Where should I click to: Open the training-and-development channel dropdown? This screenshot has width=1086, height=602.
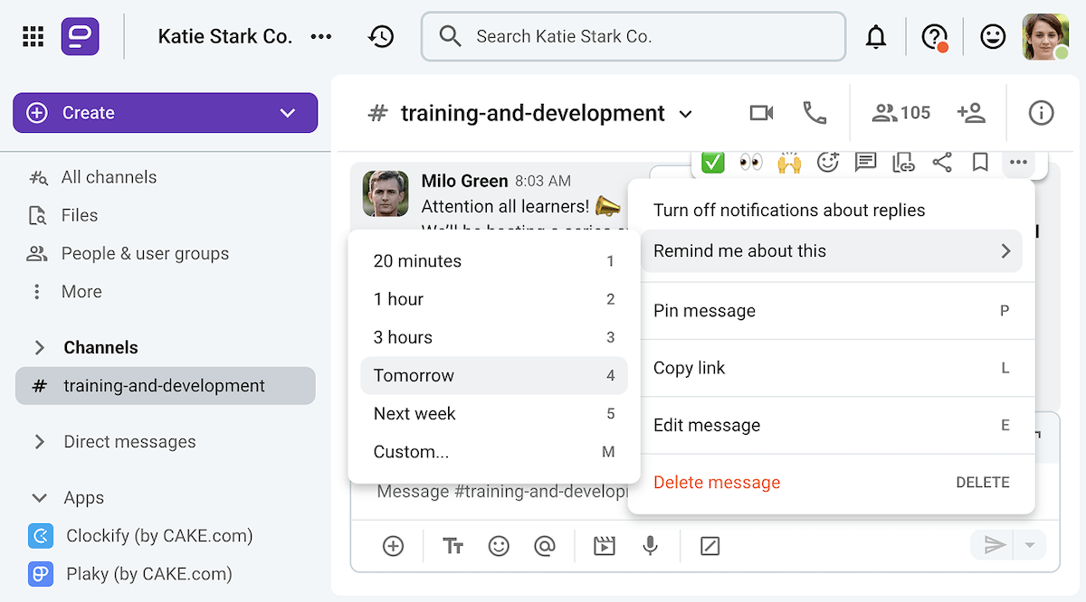[x=686, y=114]
